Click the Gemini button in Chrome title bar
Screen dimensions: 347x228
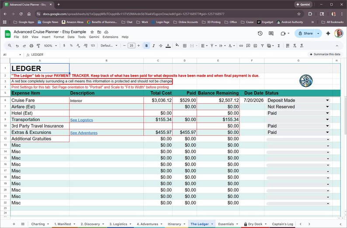click(303, 4)
